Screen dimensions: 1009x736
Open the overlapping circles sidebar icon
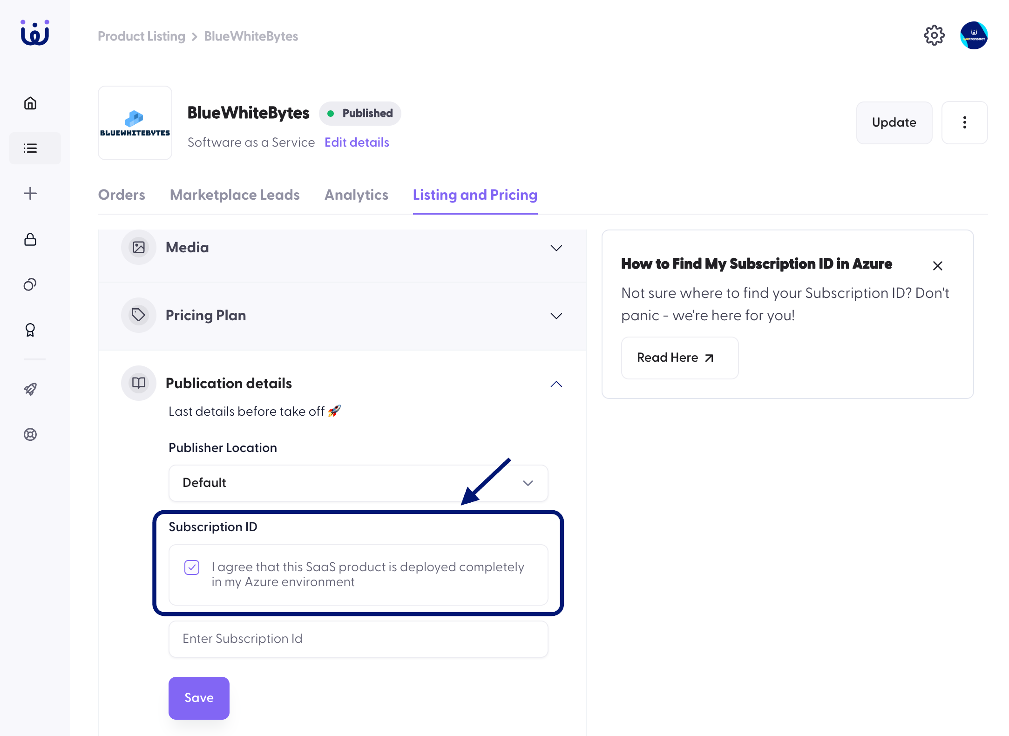click(30, 284)
